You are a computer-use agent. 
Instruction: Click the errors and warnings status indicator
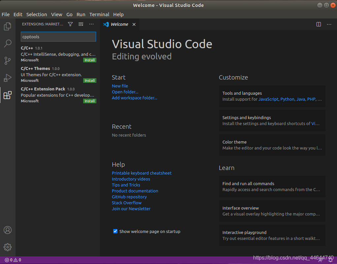point(13,260)
